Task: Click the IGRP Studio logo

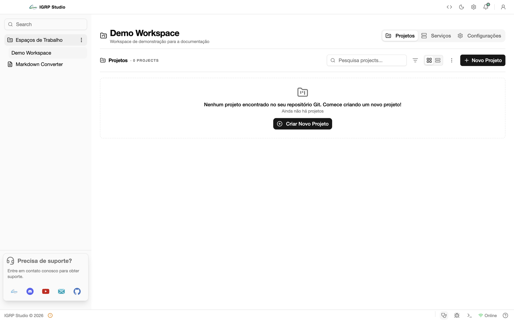Action: click(x=47, y=7)
